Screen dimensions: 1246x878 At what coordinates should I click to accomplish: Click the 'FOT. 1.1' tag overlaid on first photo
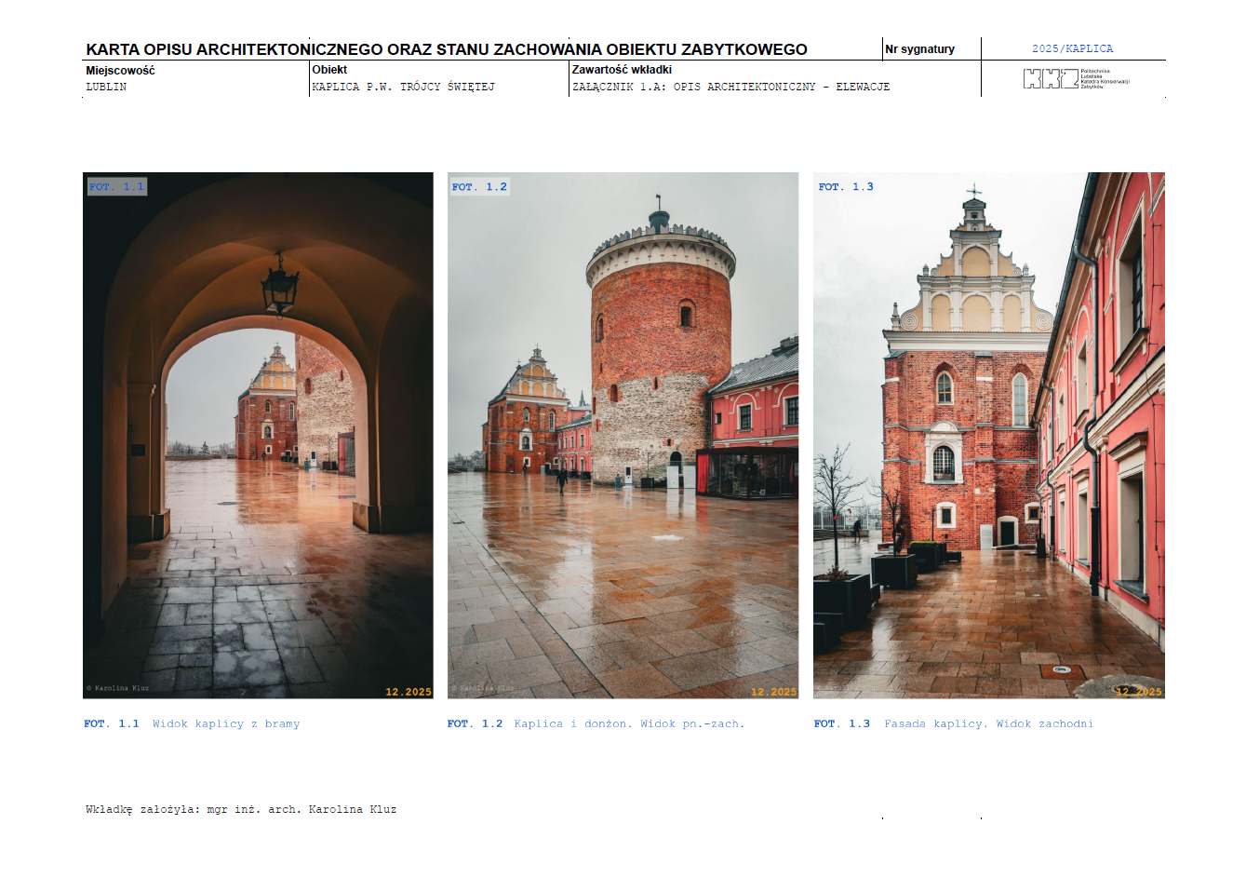pyautogui.click(x=116, y=186)
